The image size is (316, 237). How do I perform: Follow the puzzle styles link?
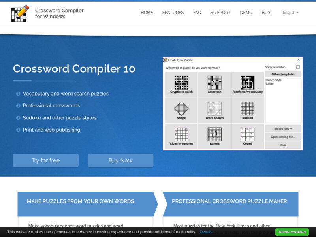click(81, 118)
